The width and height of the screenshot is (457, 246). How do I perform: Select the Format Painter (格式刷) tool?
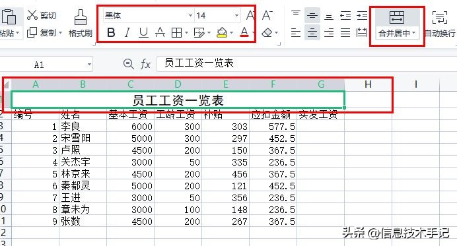point(80,23)
